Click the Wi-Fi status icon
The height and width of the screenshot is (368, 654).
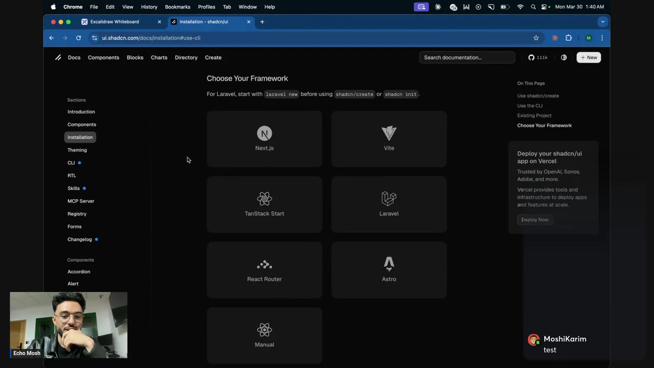520,7
